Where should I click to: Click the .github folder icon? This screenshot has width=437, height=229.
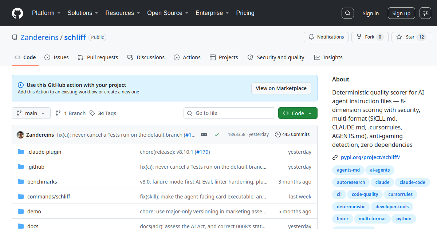tap(21, 167)
